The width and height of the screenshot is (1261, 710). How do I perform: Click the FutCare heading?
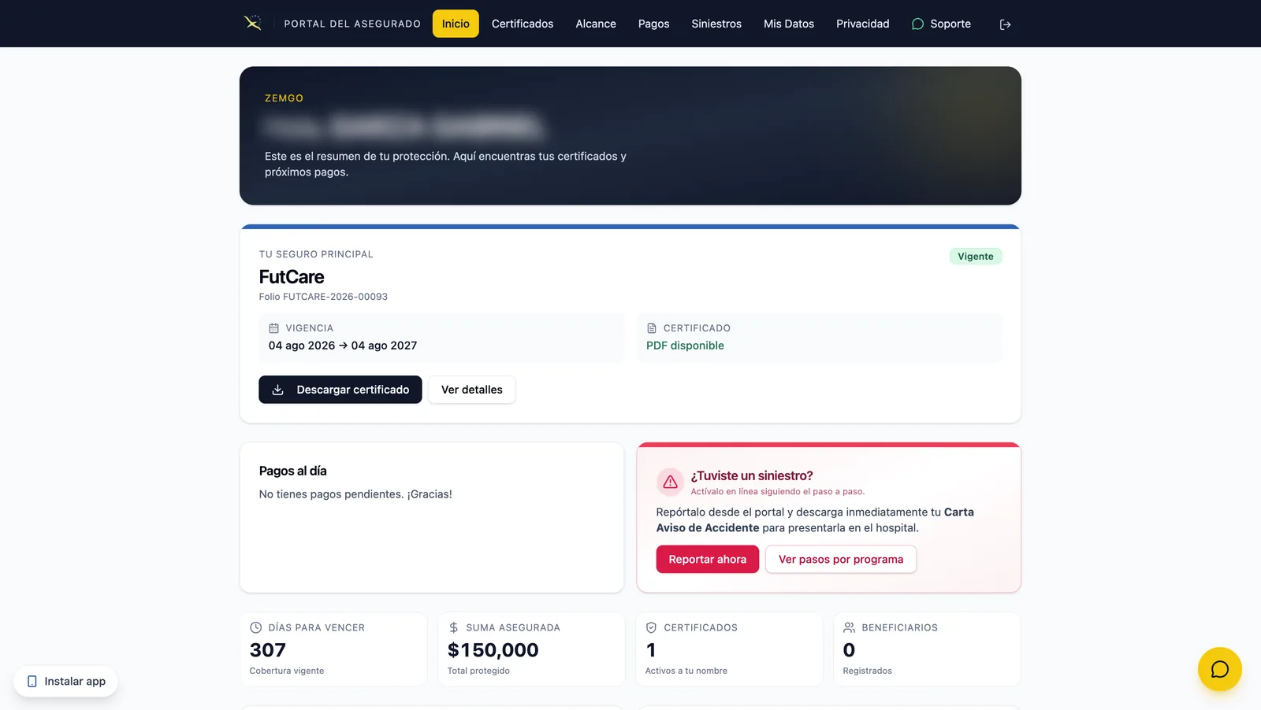292,277
